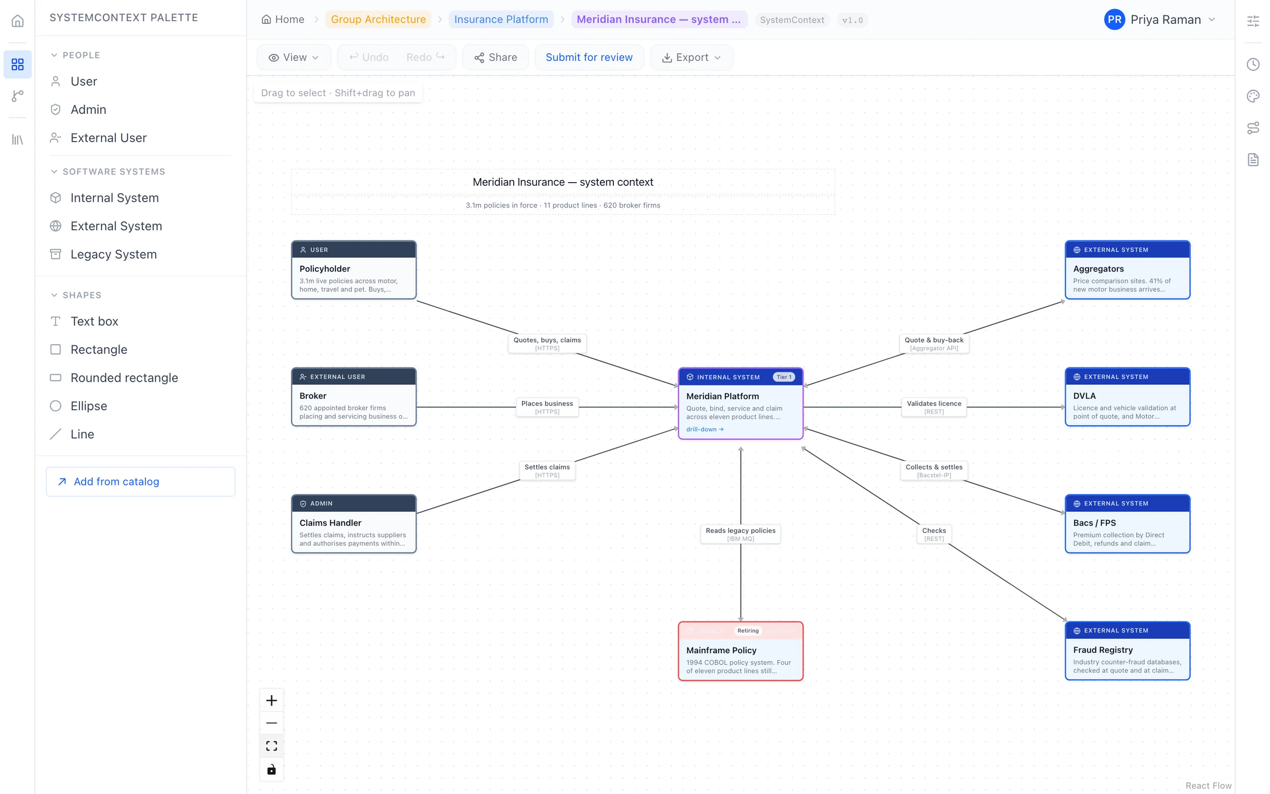Go to Home breadcrumb
The width and height of the screenshot is (1270, 794).
(283, 20)
